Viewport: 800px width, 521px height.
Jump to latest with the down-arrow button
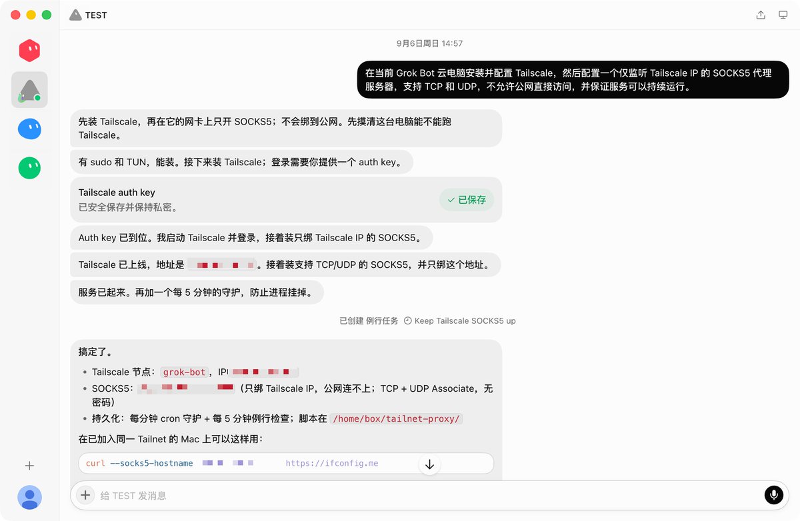coord(429,464)
